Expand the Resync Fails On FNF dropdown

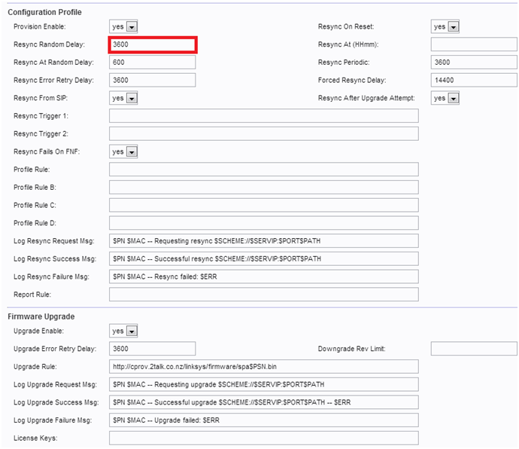(x=124, y=151)
